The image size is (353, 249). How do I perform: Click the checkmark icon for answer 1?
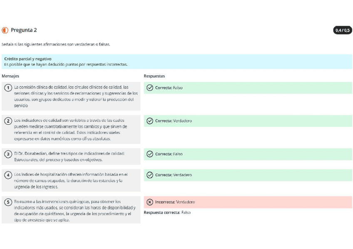[150, 88]
